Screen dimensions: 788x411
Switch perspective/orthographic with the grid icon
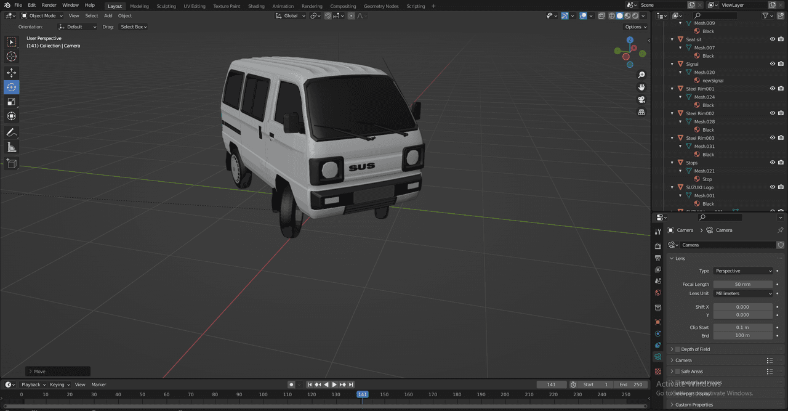(641, 112)
